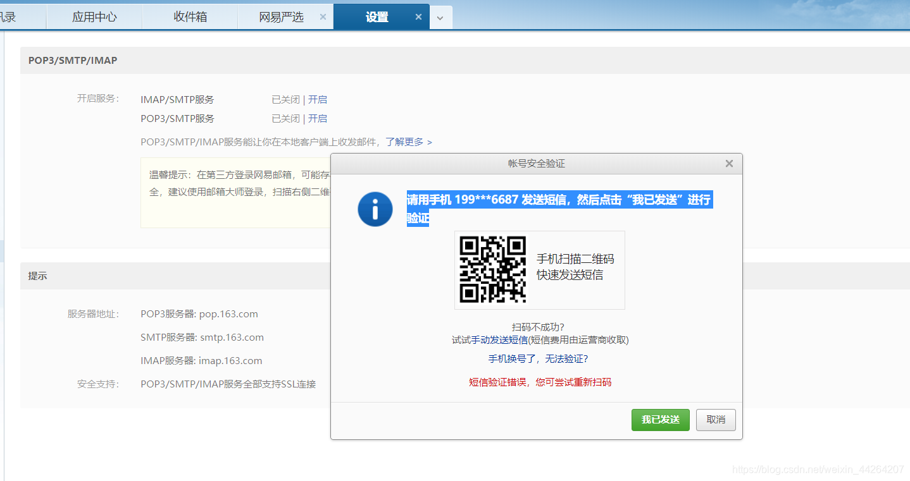Close the 设置 tab with its X icon
The width and height of the screenshot is (910, 481).
[x=419, y=17]
